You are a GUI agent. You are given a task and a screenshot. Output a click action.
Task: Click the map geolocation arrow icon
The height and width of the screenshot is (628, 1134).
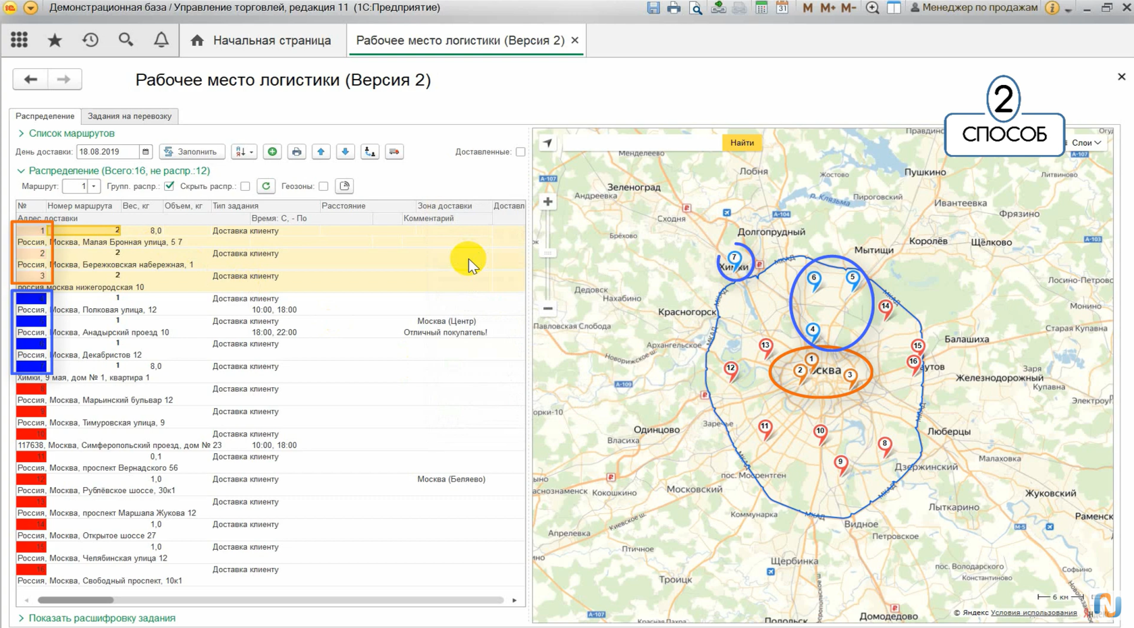547,143
